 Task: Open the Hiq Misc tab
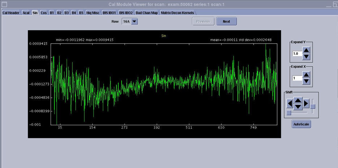tap(93, 13)
